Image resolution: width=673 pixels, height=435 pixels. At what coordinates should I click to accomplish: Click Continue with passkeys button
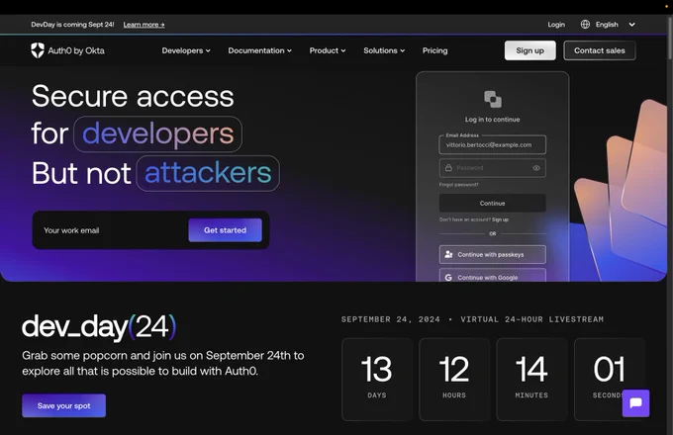tap(492, 254)
